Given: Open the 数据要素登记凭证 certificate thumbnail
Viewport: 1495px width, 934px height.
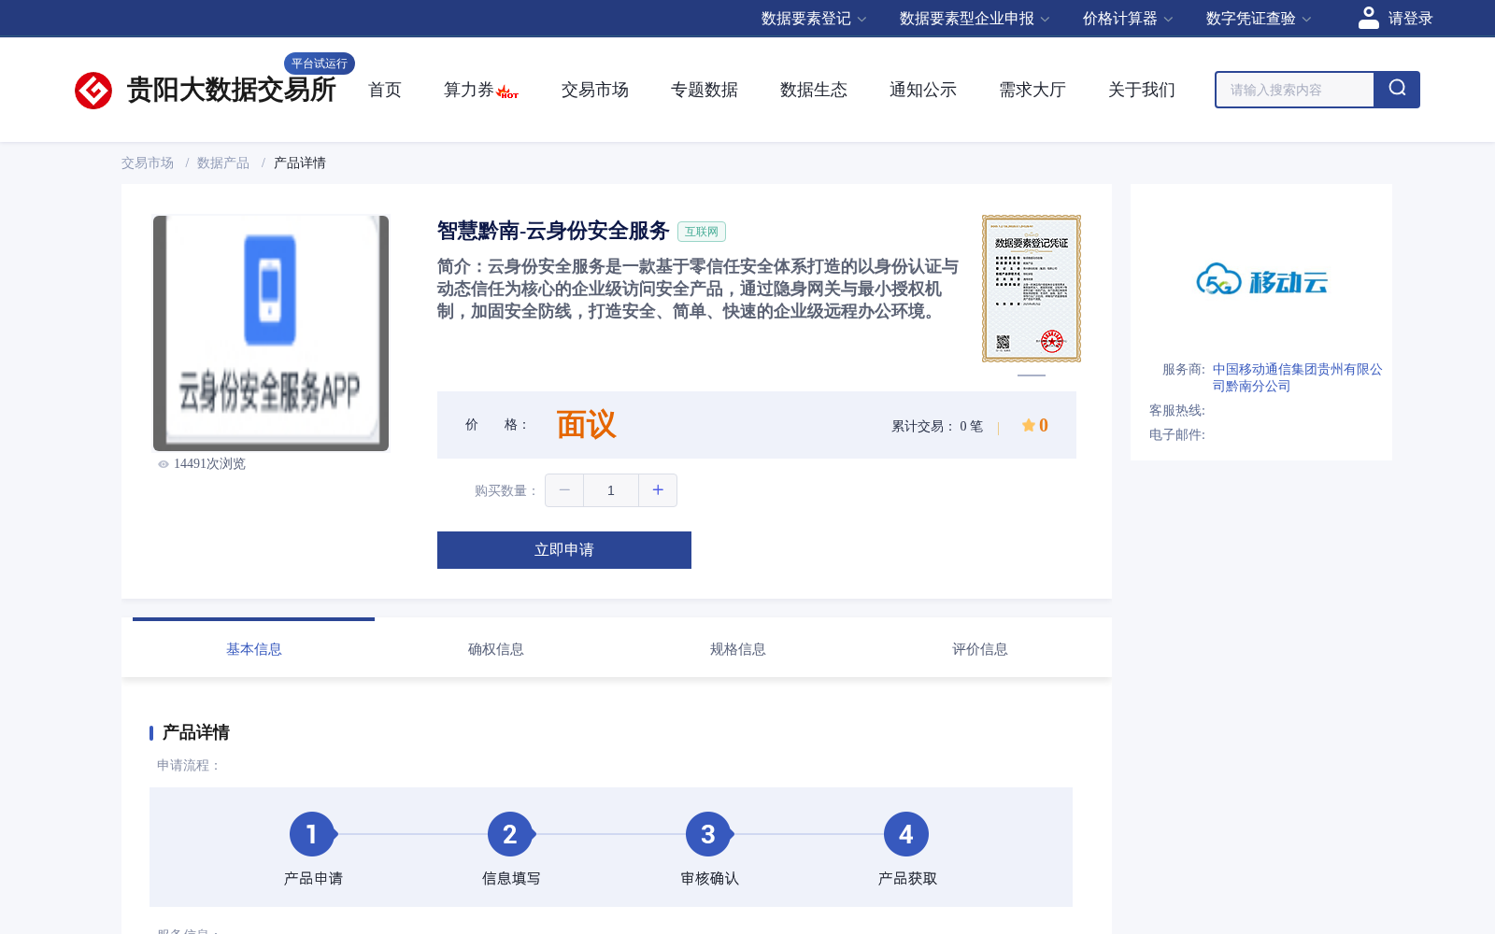Looking at the screenshot, I should coord(1032,289).
